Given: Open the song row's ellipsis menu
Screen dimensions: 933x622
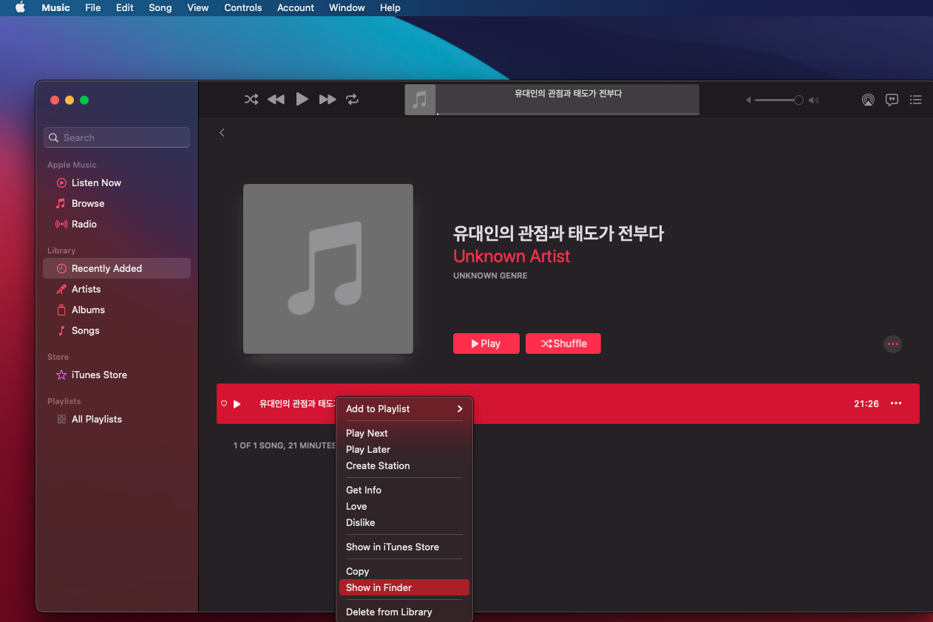Looking at the screenshot, I should point(896,403).
